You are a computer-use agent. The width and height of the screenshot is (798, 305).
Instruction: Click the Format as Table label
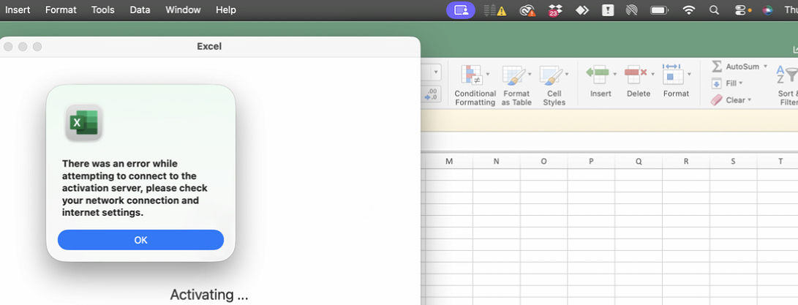tap(516, 98)
